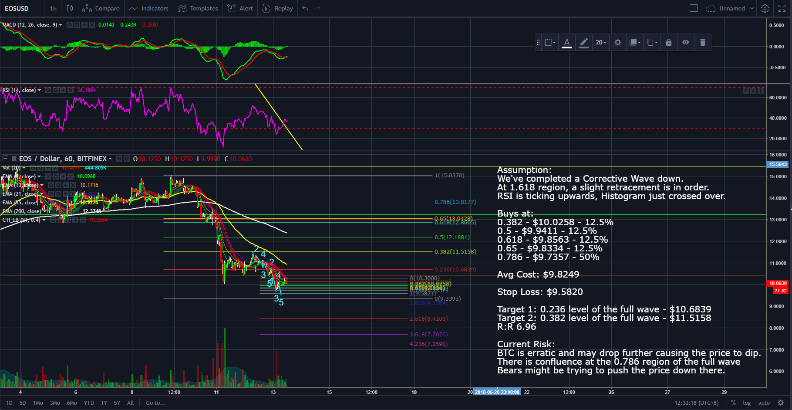Open RSI indicator settings
Image resolution: width=792 pixels, height=410 pixels.
tap(56, 90)
